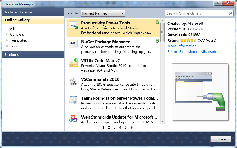Select the Templates category label
Screen dimensions: 237x148
pyautogui.click(x=18, y=40)
